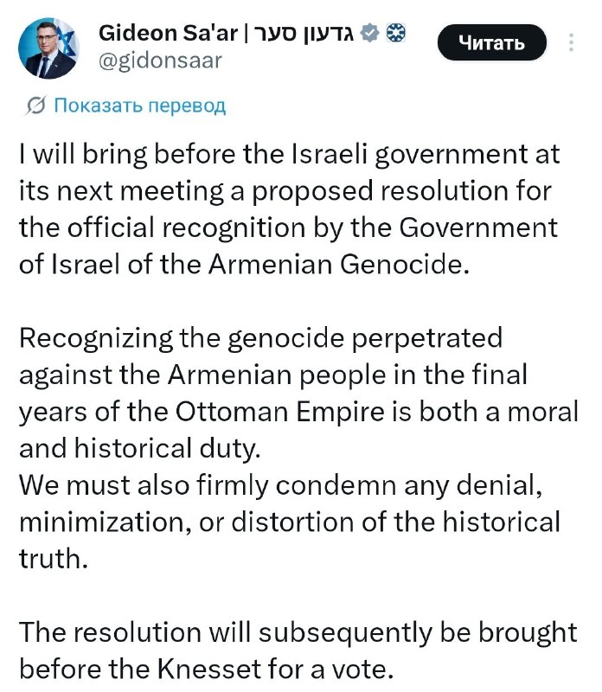Click the translate icon beside Показать перевод
Viewport: 602px width, 692px height.
pyautogui.click(x=35, y=106)
